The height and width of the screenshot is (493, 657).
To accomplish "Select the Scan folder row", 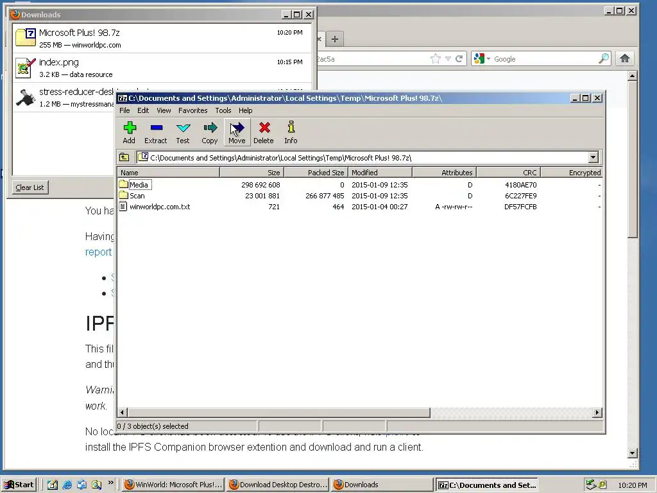I will pos(359,196).
